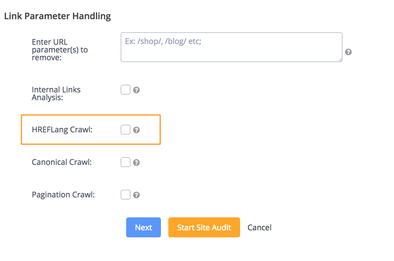Click the resize grip of the URL parameters textarea
Viewport: 394px width, 261px height.
(340, 60)
